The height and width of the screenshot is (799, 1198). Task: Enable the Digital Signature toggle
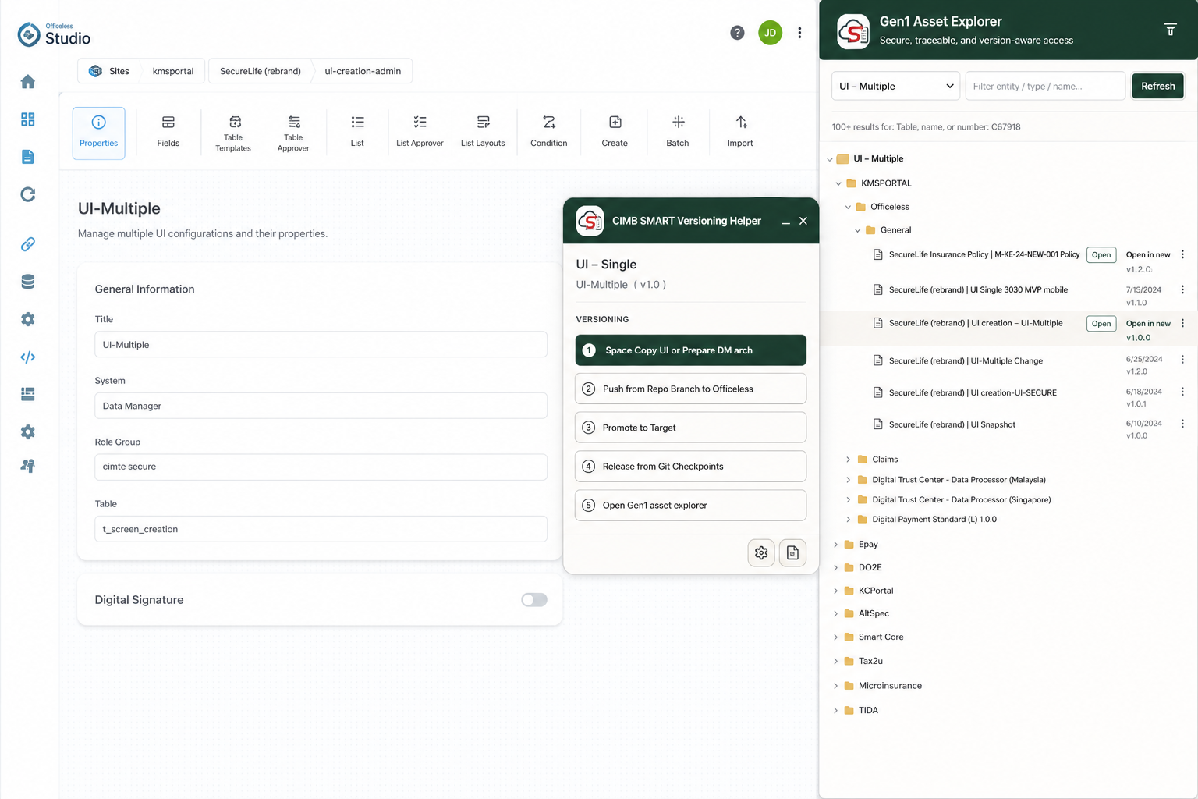pos(534,599)
